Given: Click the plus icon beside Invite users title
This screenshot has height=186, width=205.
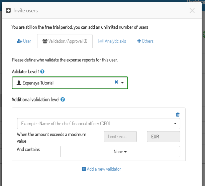Looking at the screenshot, I should pos(8,10).
